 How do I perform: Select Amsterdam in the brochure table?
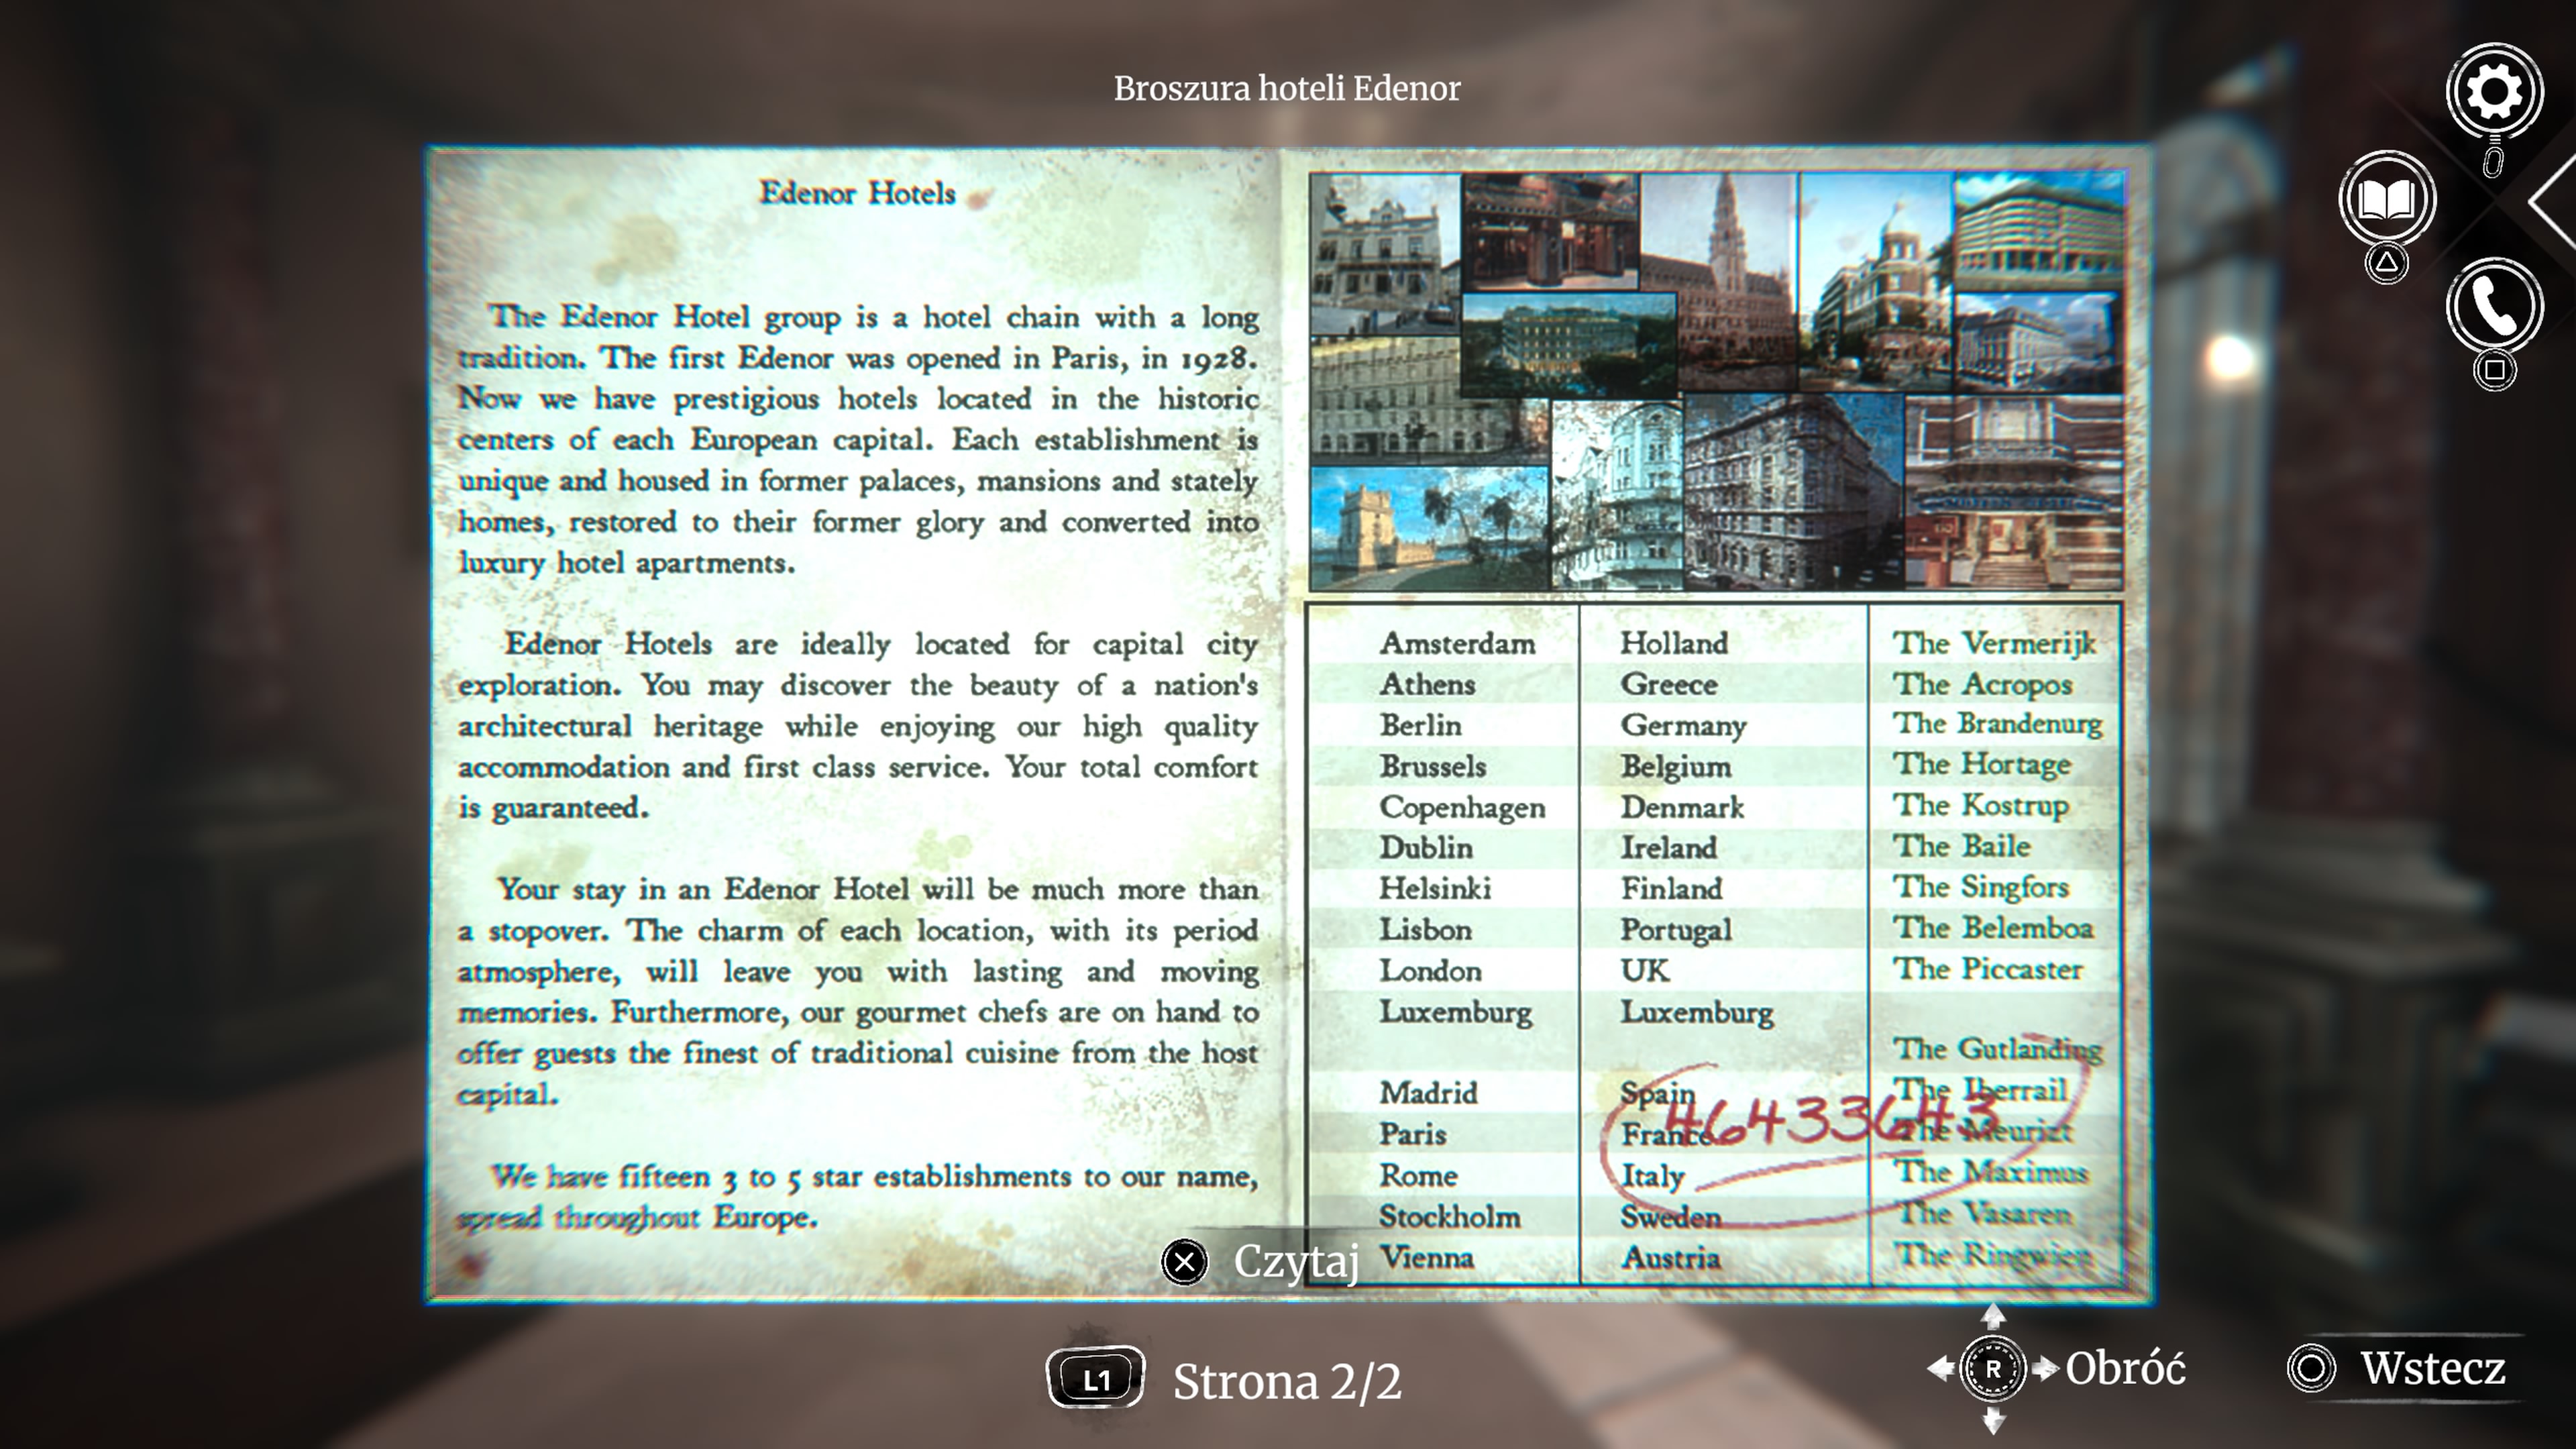(1458, 643)
